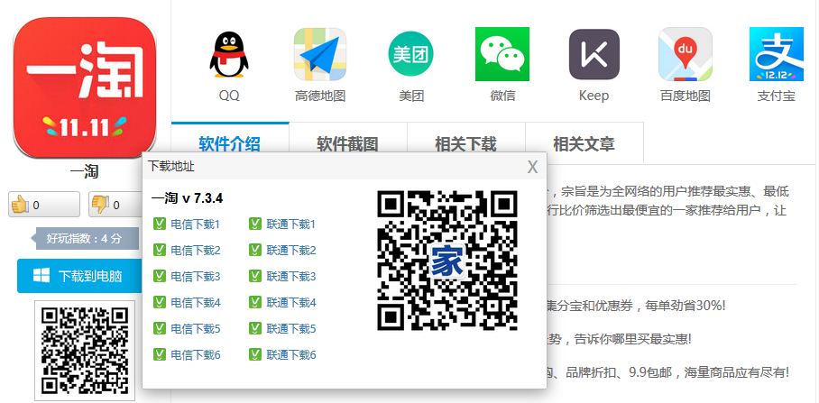819x403 pixels.
Task: Click the 联通下载4 link
Action: 291,303
